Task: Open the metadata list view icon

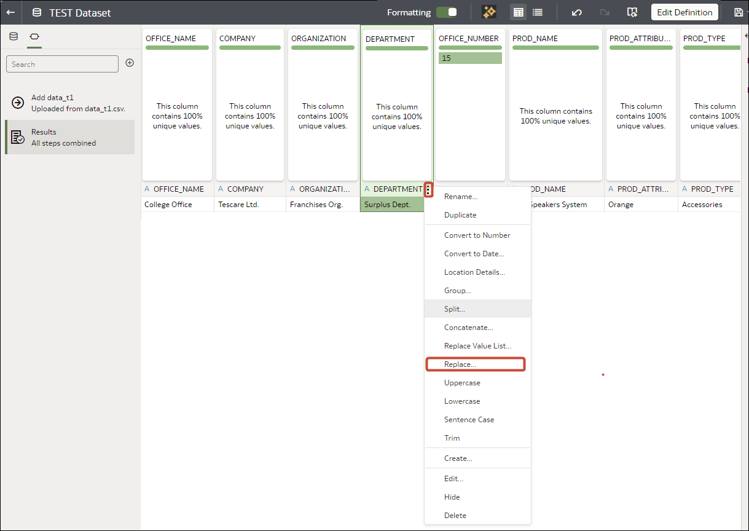Action: [537, 12]
